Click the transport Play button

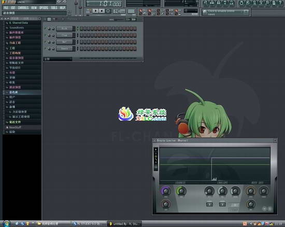(95, 11)
